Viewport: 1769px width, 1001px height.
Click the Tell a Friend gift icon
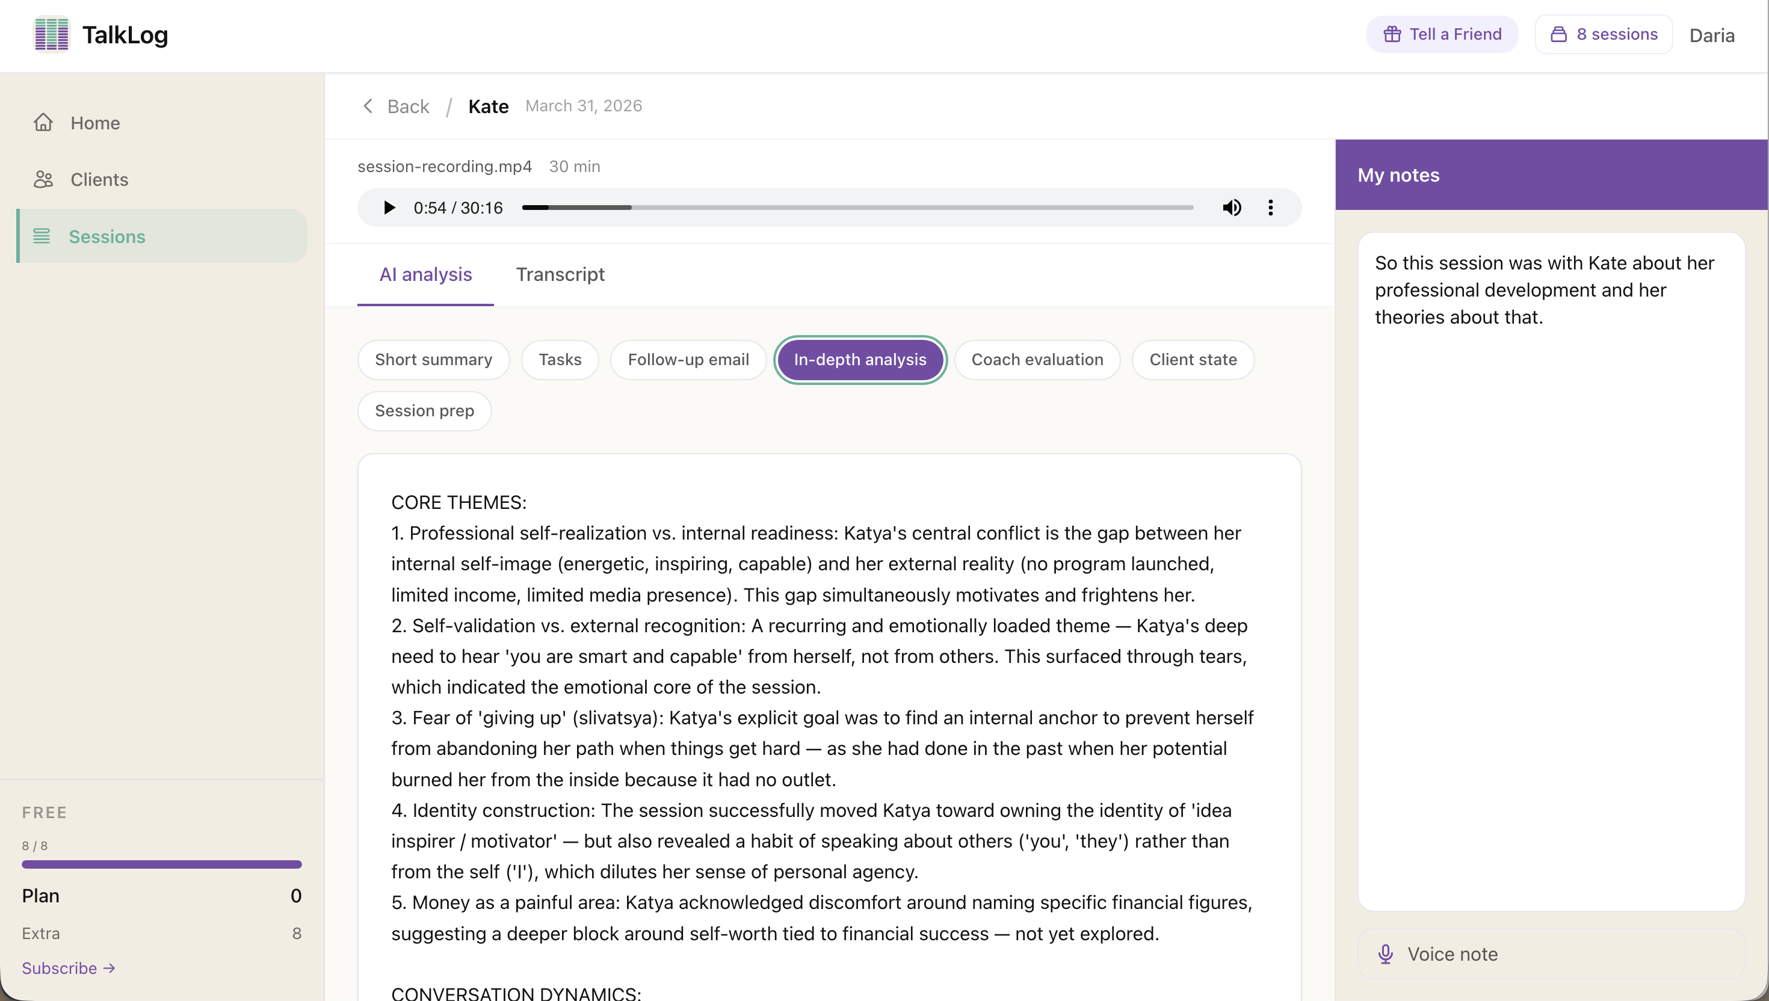tap(1392, 34)
